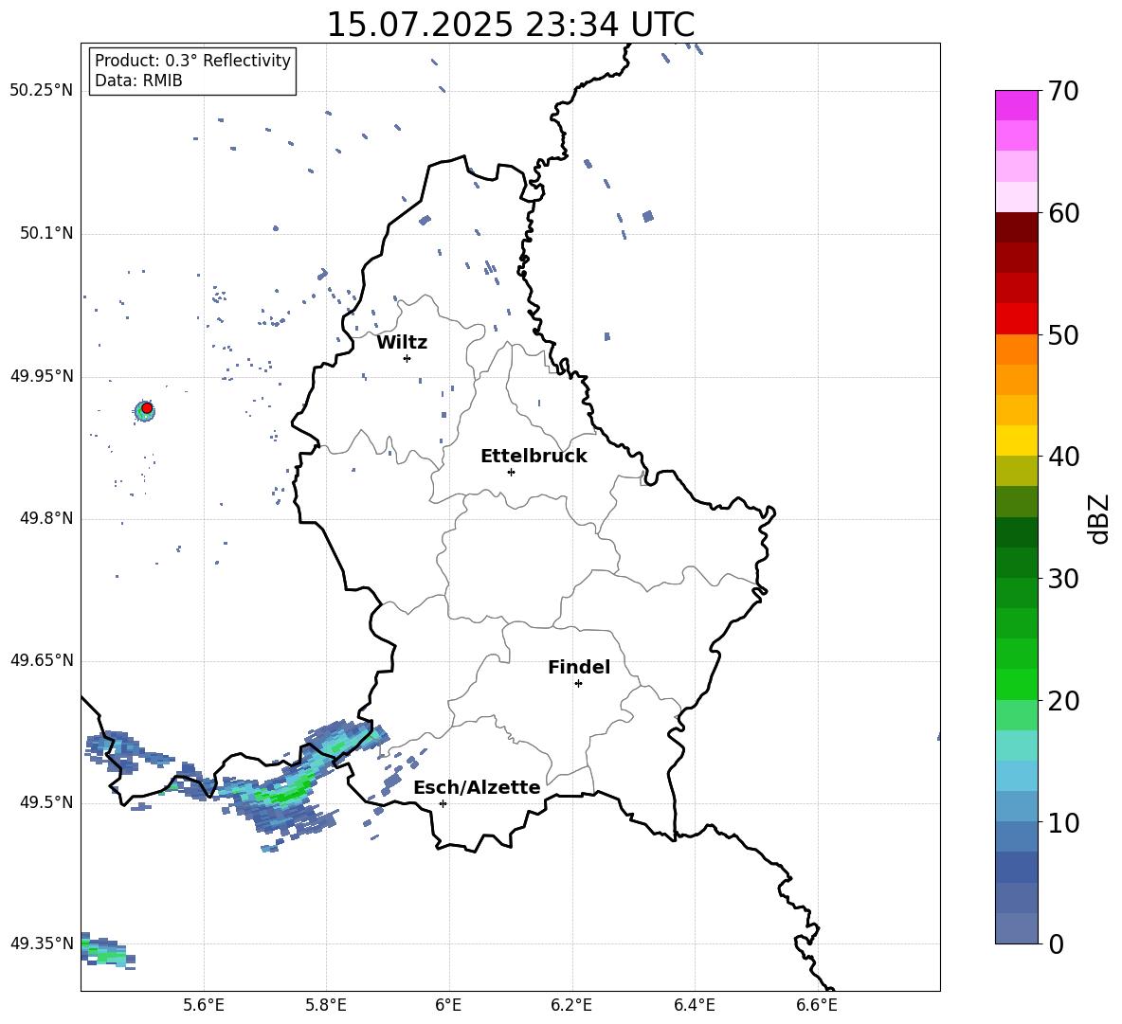Click the 50.1°N latitude tick label

coord(45,234)
